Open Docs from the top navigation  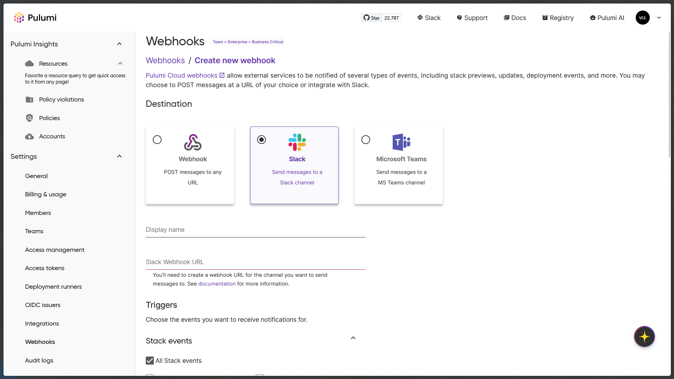(x=515, y=18)
